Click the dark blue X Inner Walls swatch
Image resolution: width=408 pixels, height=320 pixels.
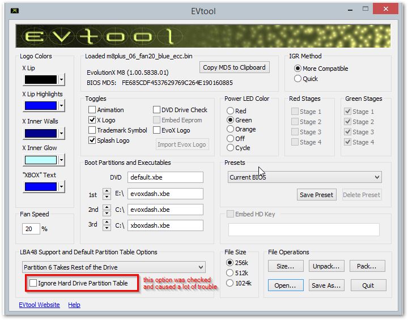click(x=41, y=133)
